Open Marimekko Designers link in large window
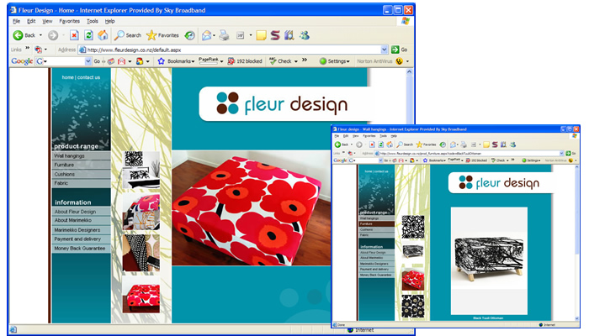The width and height of the screenshot is (589, 336). pos(81,230)
